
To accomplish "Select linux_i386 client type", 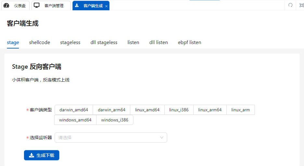I will coord(179,110).
